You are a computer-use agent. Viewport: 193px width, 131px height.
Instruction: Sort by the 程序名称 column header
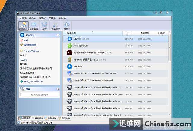tap(93, 33)
